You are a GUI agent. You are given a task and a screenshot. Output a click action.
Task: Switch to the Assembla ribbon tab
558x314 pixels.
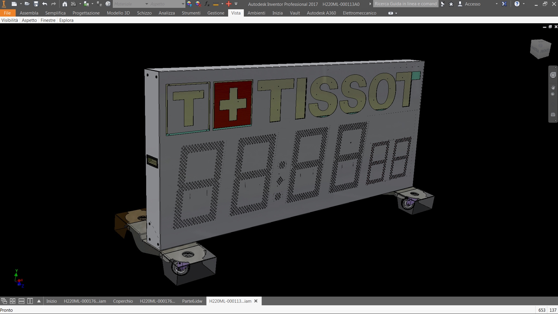pos(29,13)
